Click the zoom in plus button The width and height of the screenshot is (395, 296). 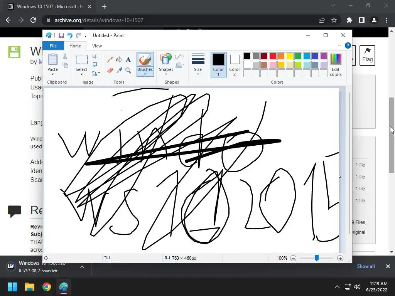point(340,258)
